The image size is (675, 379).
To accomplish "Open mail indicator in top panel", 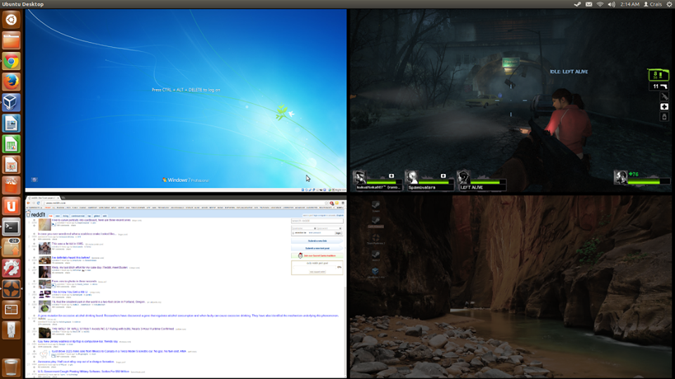I will (589, 4).
